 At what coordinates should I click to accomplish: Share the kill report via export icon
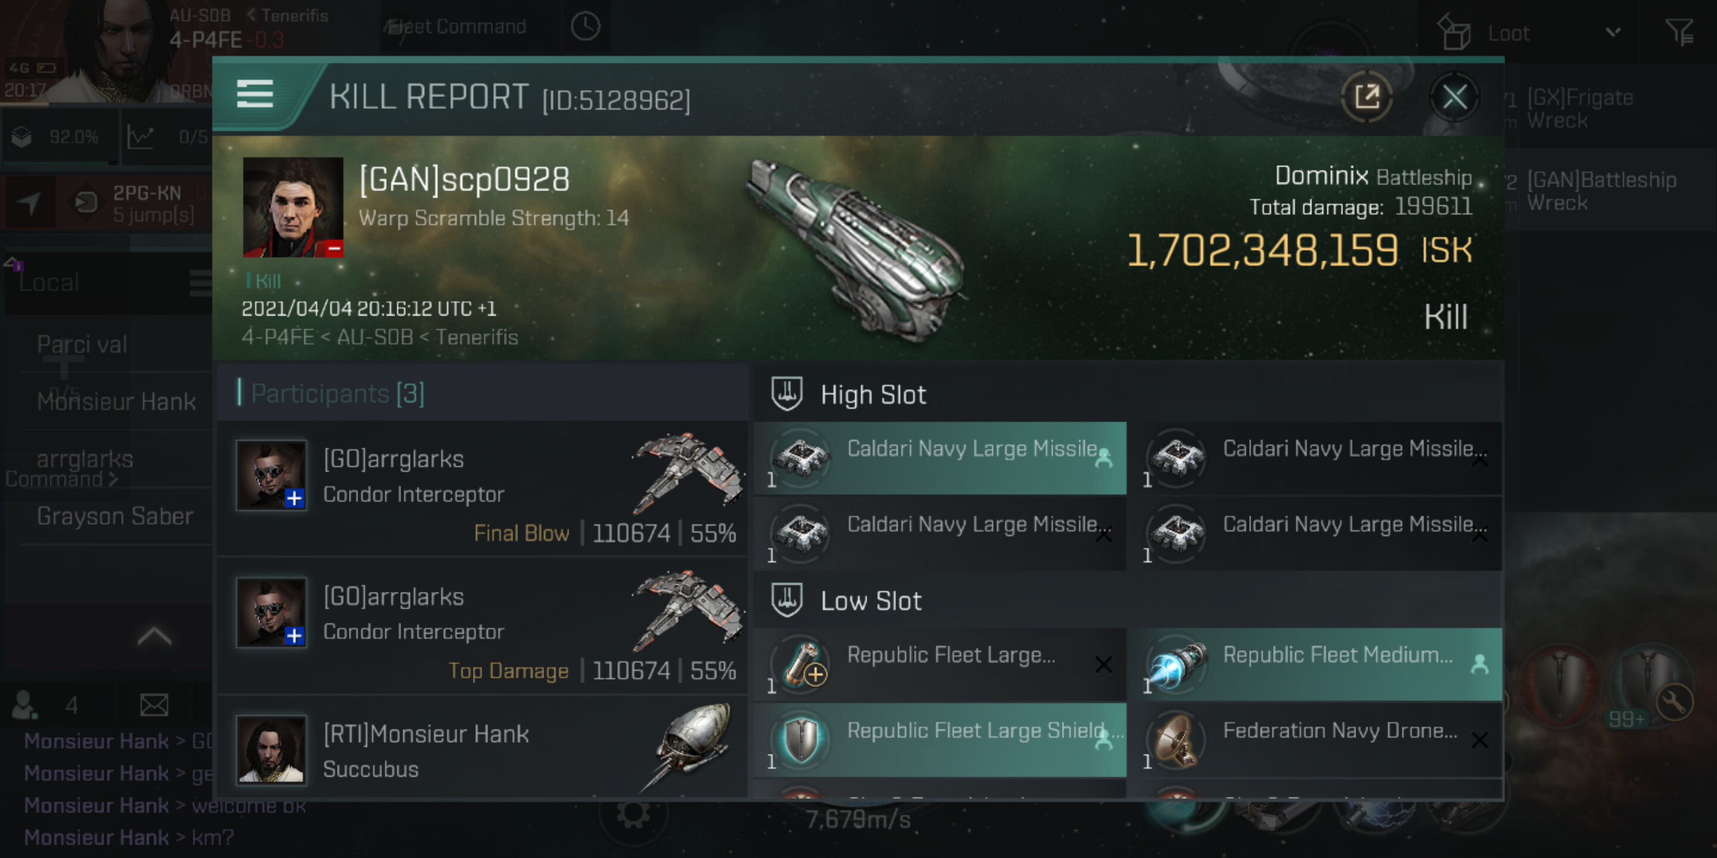point(1366,97)
